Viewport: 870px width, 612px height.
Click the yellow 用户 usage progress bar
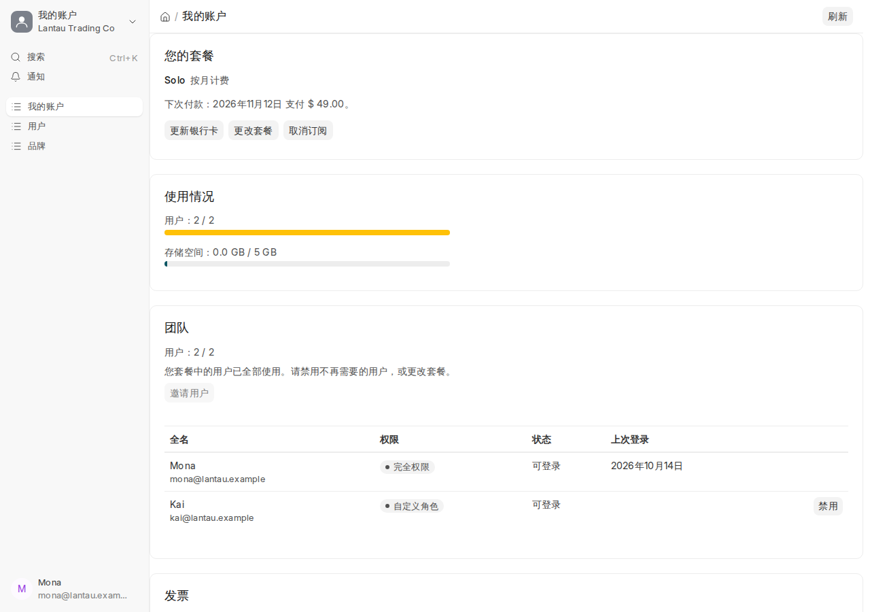pos(307,233)
